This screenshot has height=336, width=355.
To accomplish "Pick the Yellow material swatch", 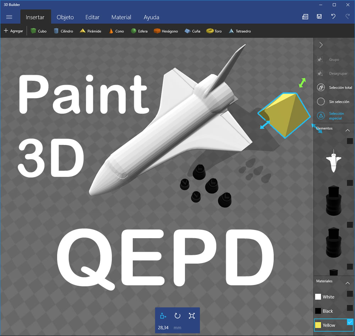I will click(x=318, y=325).
